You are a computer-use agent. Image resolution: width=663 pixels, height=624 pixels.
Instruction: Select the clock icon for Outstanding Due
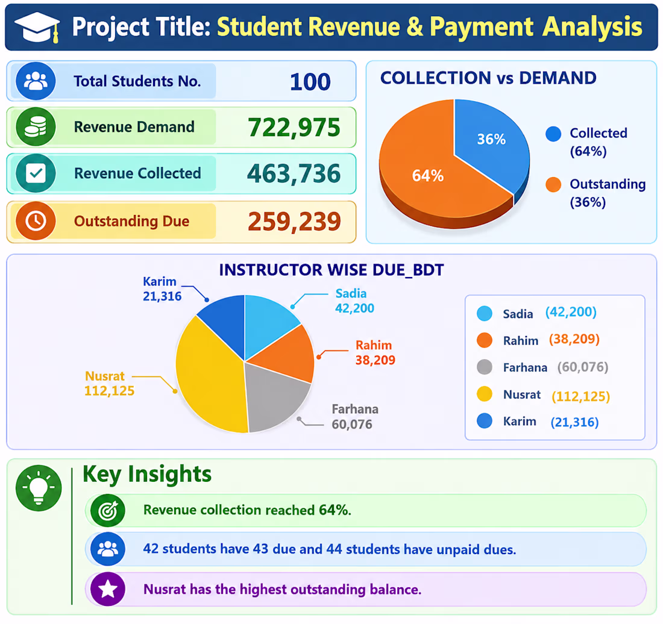pos(36,220)
